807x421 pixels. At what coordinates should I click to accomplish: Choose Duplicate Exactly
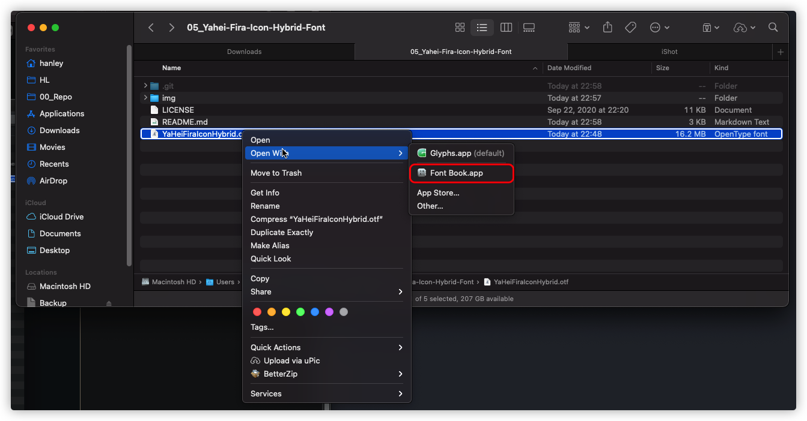click(x=327, y=232)
